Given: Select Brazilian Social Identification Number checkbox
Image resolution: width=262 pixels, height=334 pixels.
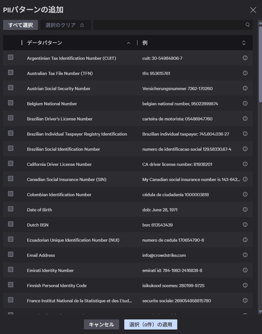Looking at the screenshot, I should tap(11, 148).
